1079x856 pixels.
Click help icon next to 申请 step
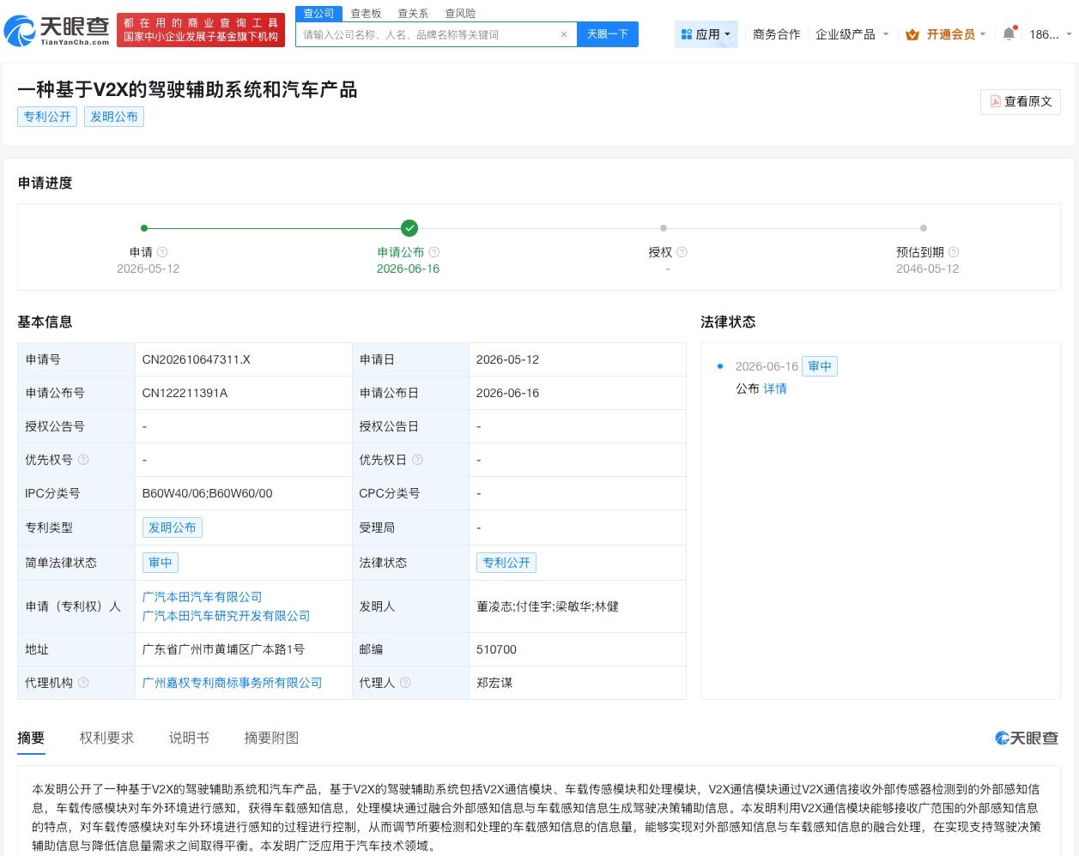click(x=162, y=252)
